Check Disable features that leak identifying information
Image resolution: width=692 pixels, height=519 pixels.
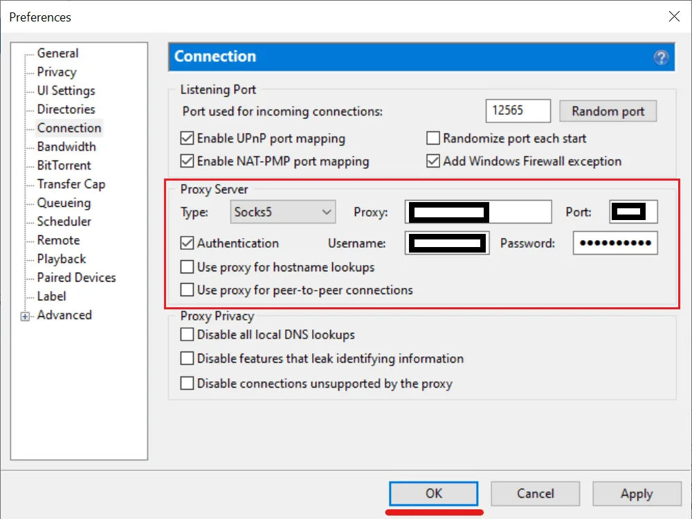click(x=187, y=358)
